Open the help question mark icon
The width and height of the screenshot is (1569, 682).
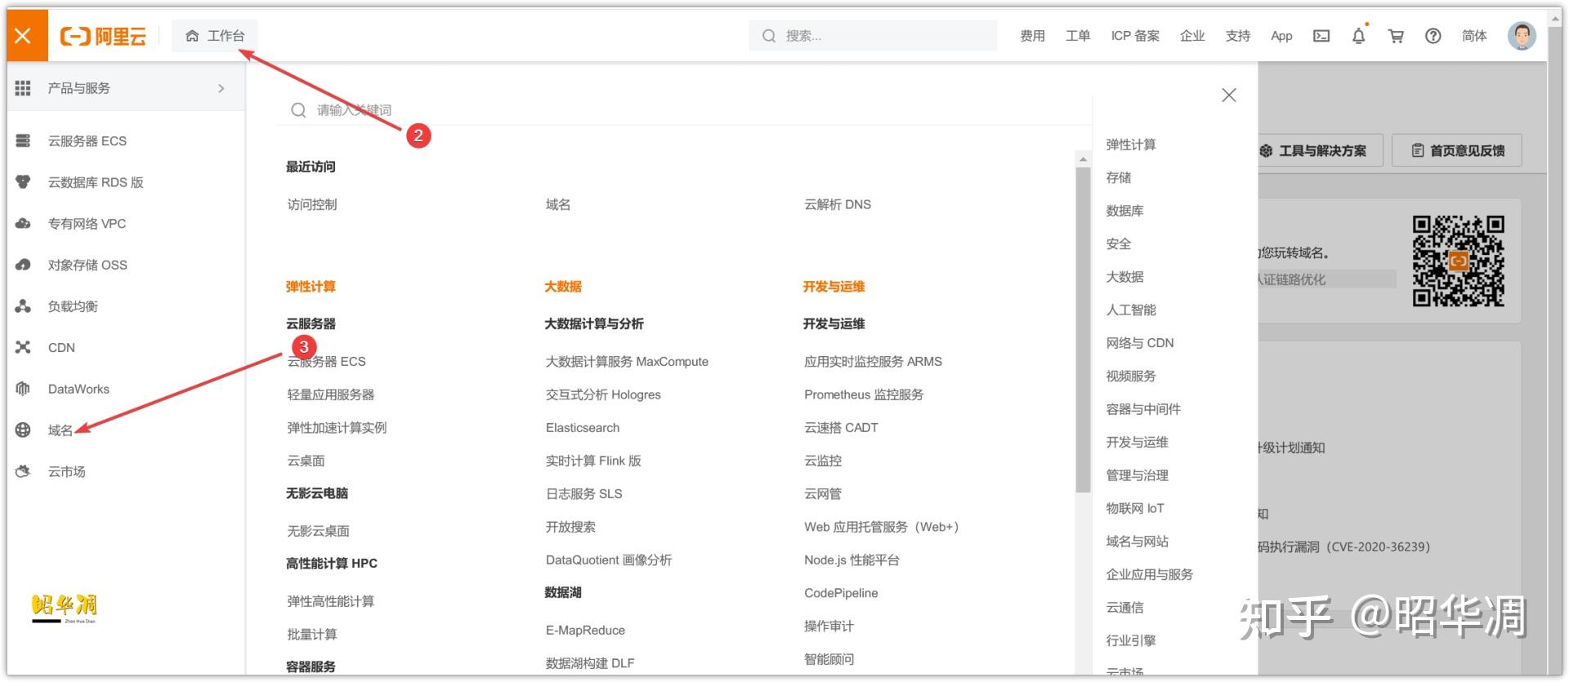pos(1433,36)
